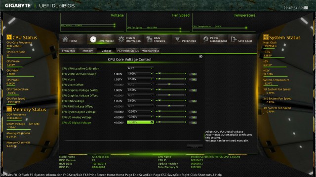Toggle the CPU VRIN External Override switch
The height and width of the screenshot is (177, 316).
point(193,74)
